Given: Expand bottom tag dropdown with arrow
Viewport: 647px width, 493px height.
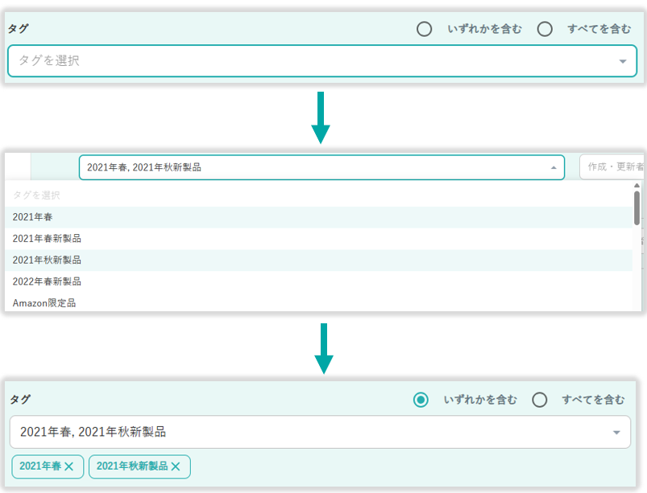Looking at the screenshot, I should click(616, 433).
